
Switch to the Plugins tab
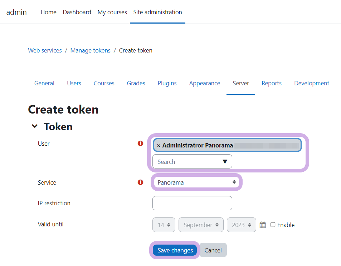tap(167, 83)
